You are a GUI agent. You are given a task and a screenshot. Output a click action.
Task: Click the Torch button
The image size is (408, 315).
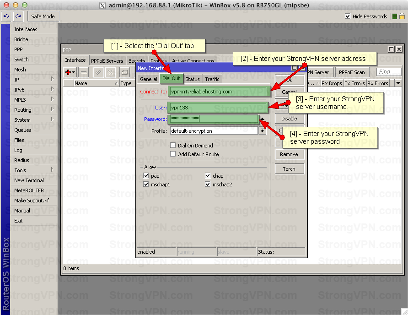click(x=289, y=169)
